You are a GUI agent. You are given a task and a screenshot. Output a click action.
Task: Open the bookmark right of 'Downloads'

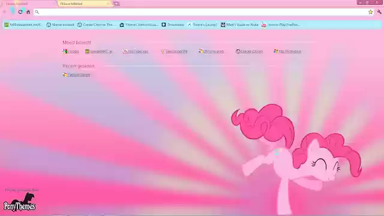[202, 25]
